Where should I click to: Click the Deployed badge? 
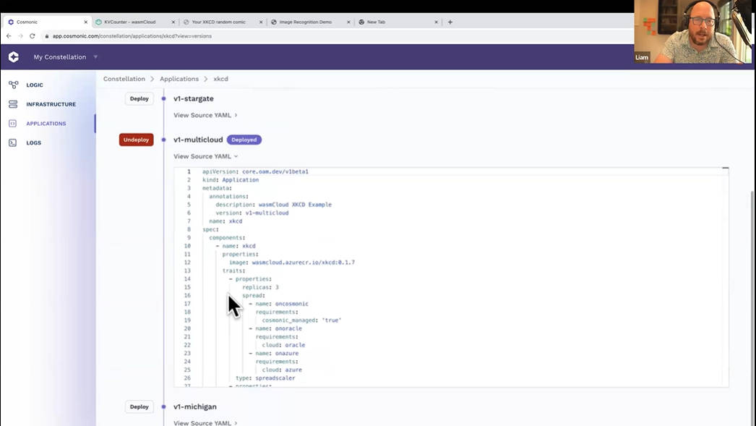pos(244,140)
